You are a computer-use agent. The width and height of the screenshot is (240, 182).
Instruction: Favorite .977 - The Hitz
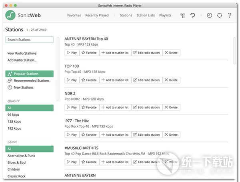(x=89, y=135)
